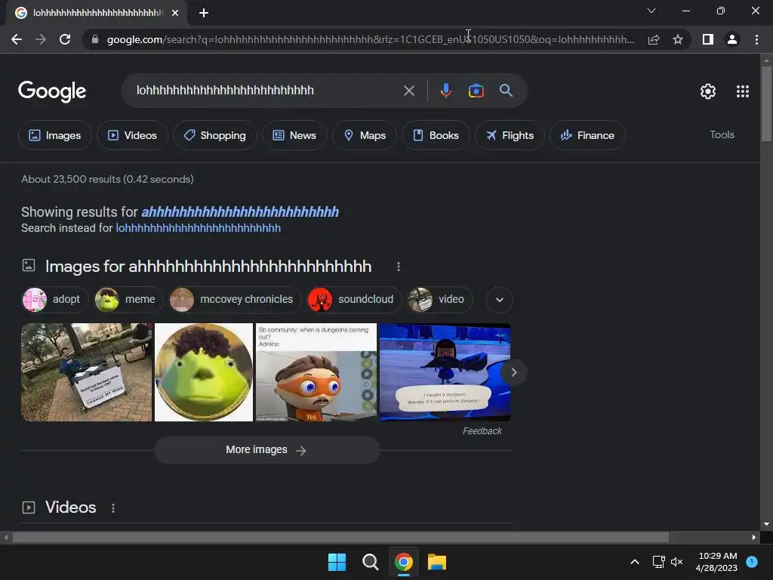The height and width of the screenshot is (580, 773).
Task: Open Chrome from the taskbar
Action: click(403, 562)
